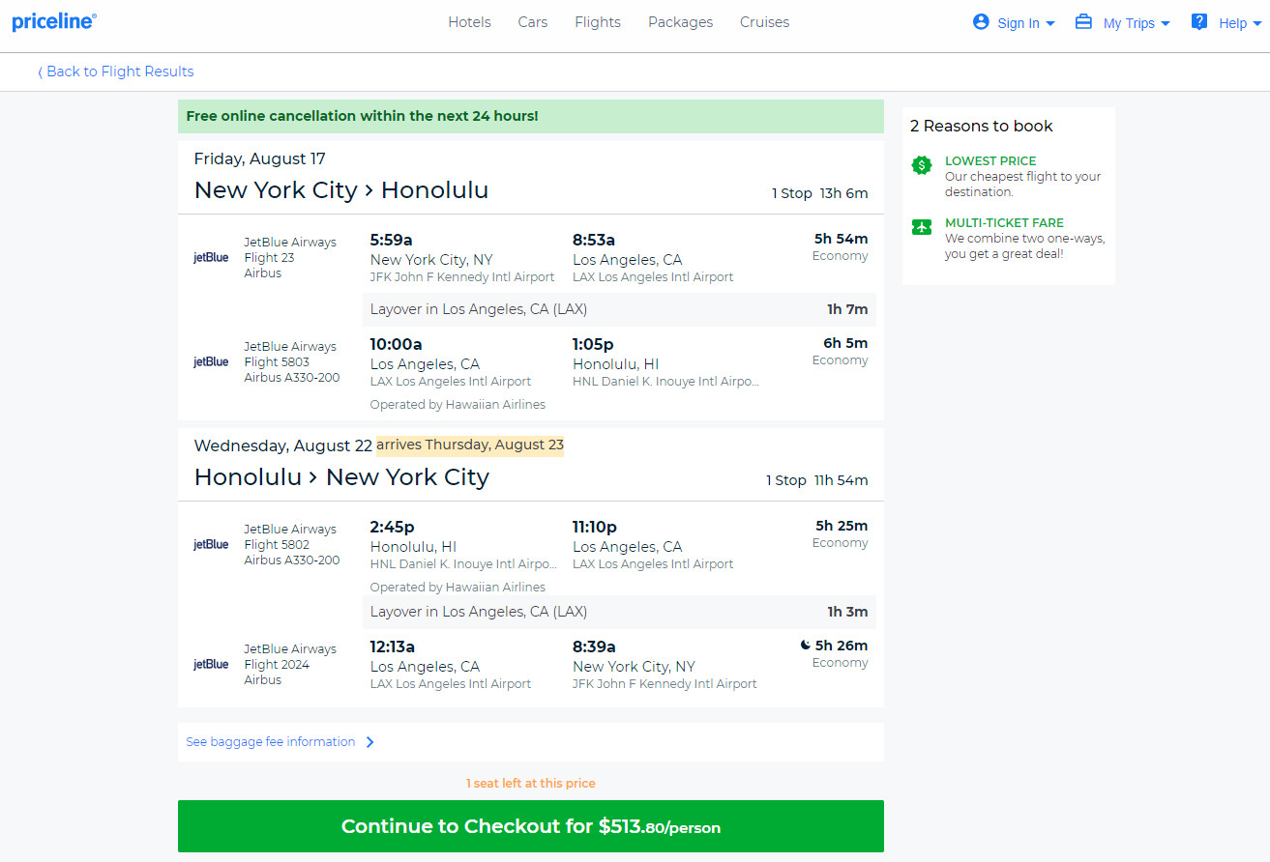Click the 5h 54m flight duration
This screenshot has height=862, width=1270.
(x=842, y=239)
